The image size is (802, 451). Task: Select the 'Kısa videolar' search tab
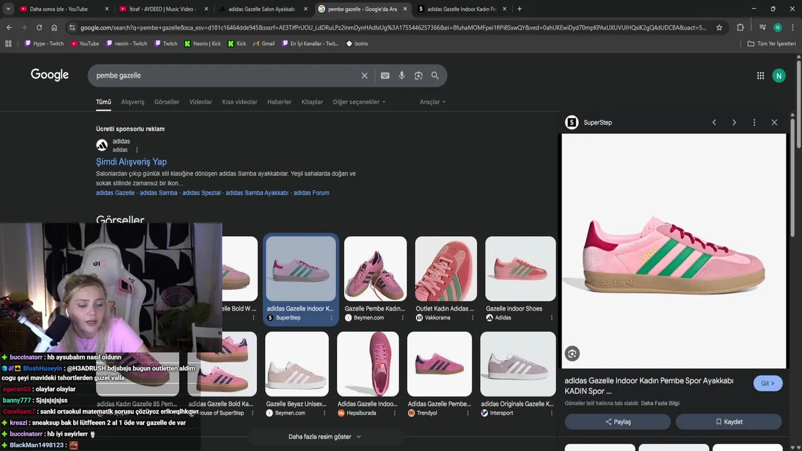click(x=239, y=102)
